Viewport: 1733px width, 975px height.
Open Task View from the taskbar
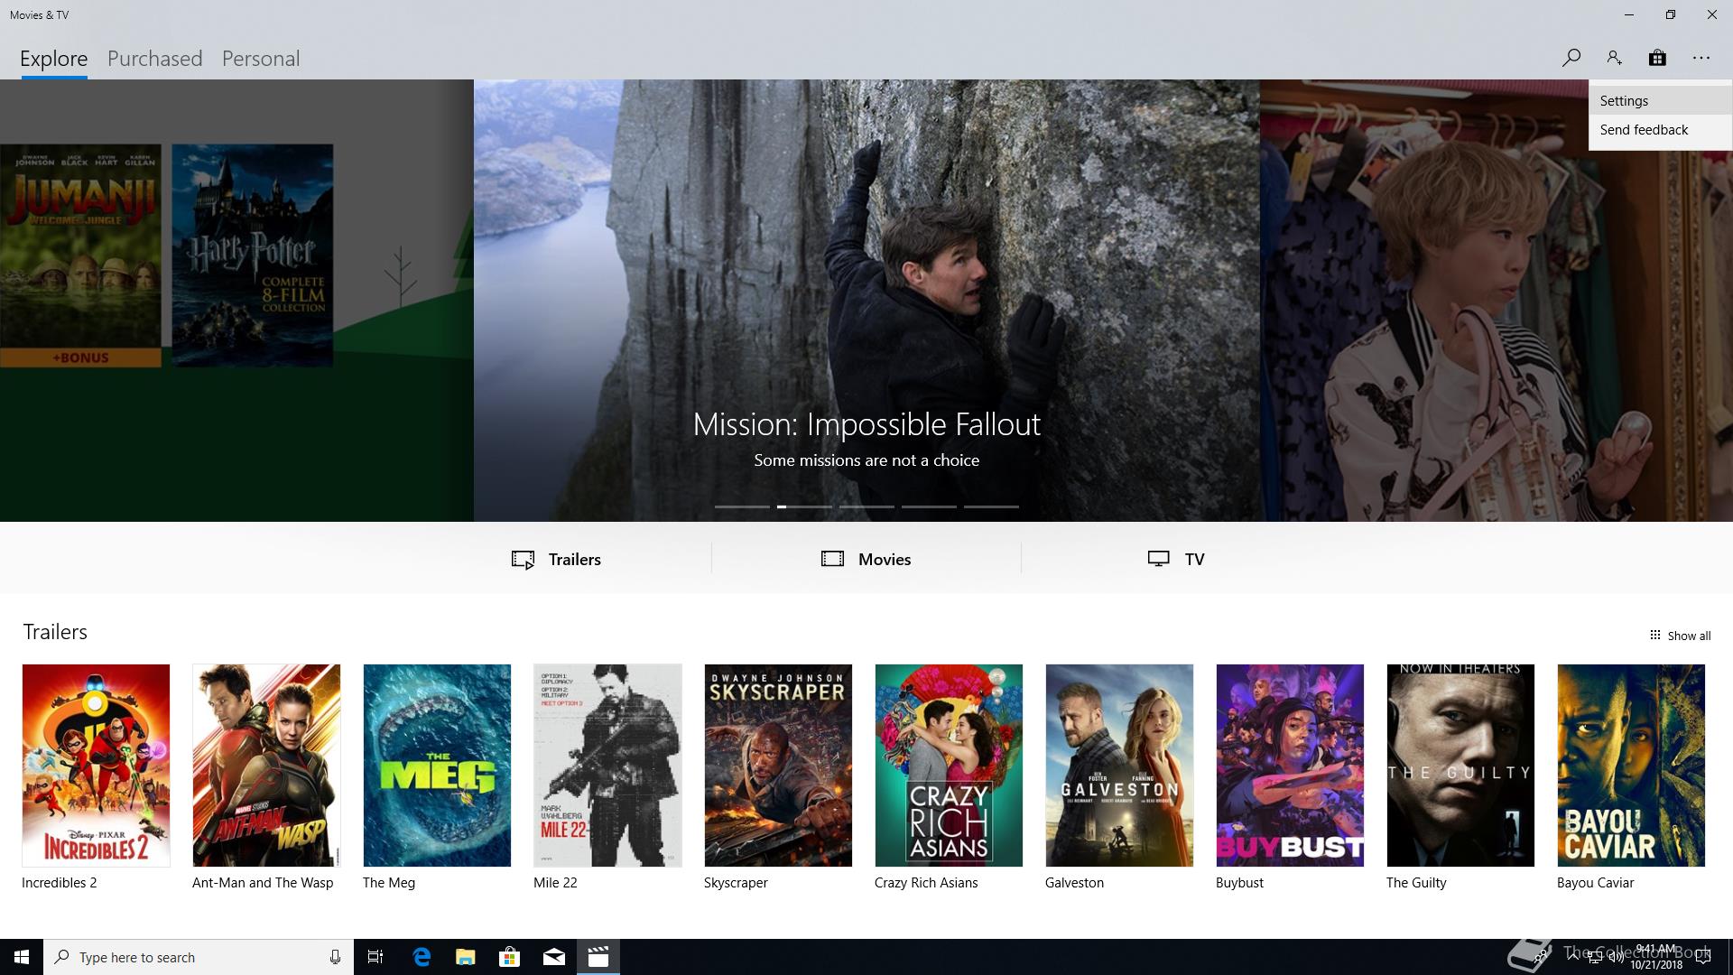pyautogui.click(x=375, y=957)
